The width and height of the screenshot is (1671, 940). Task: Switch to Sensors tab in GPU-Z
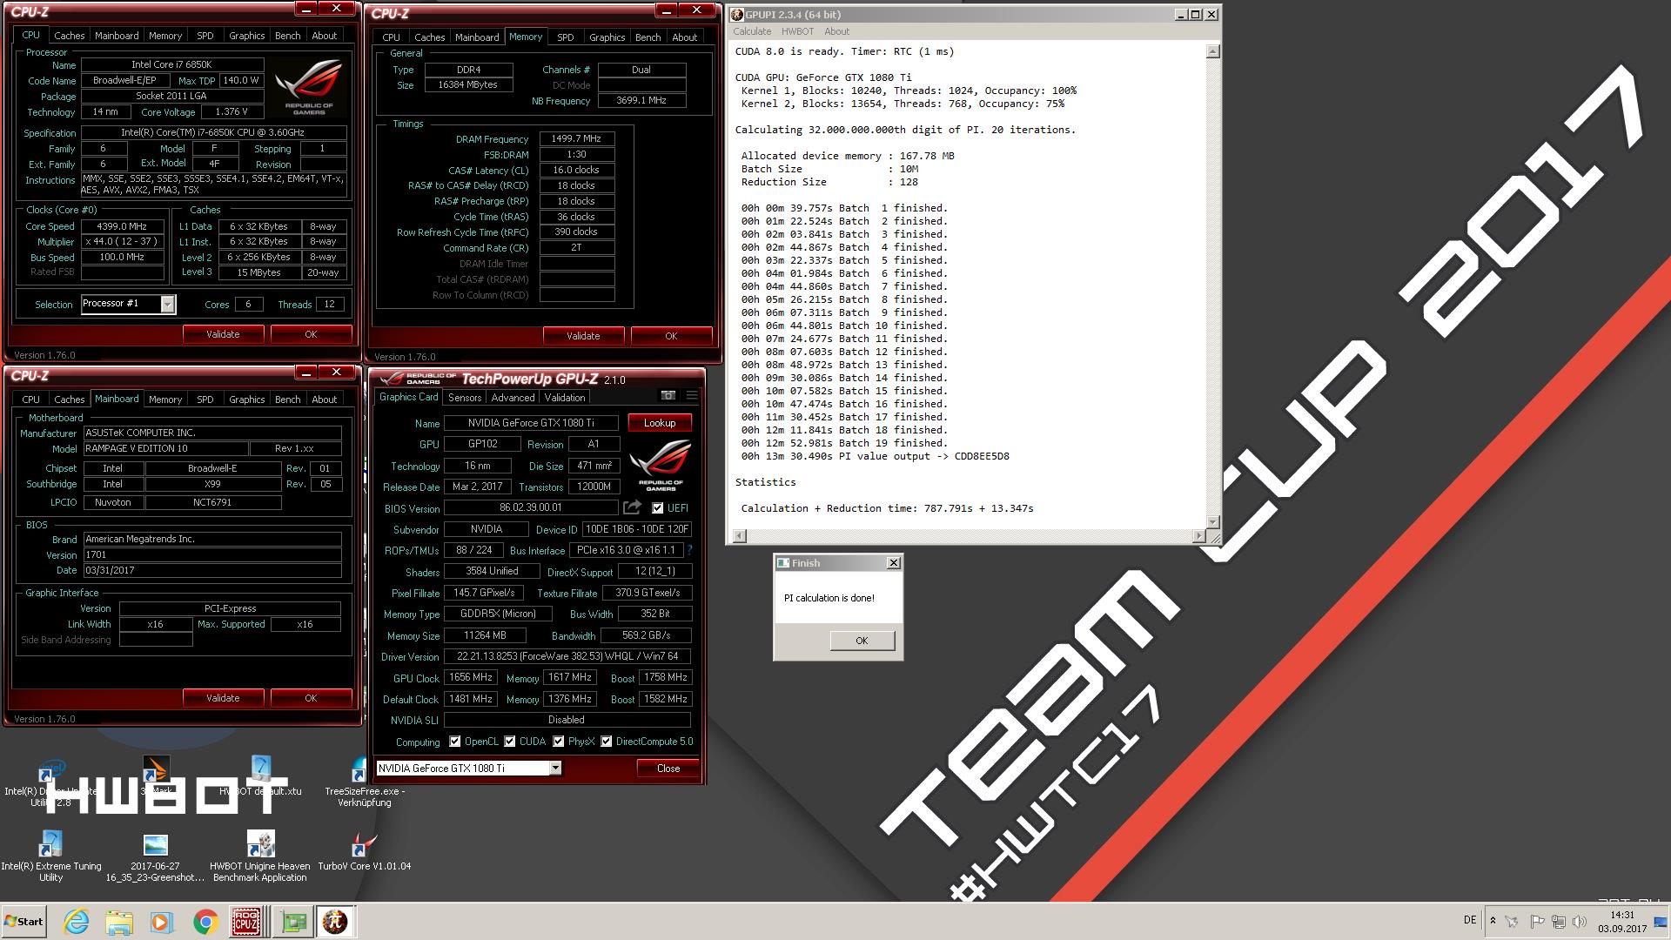point(465,397)
